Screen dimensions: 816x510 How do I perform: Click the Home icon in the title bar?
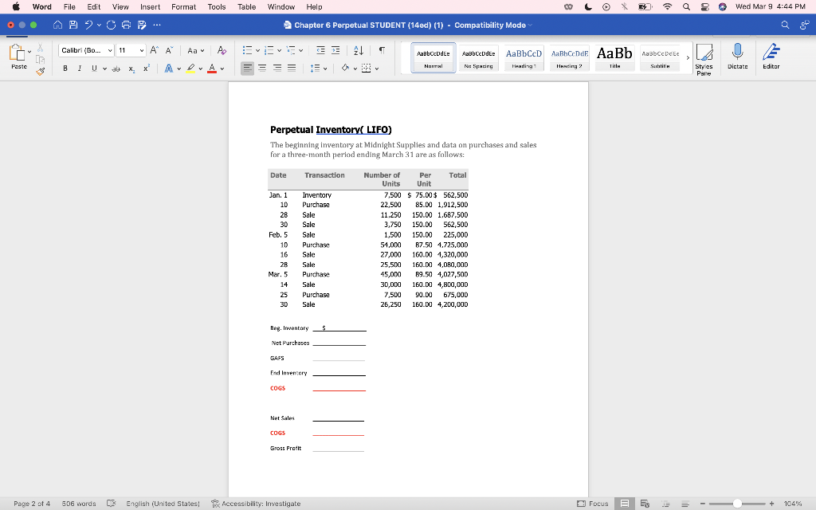pos(57,25)
